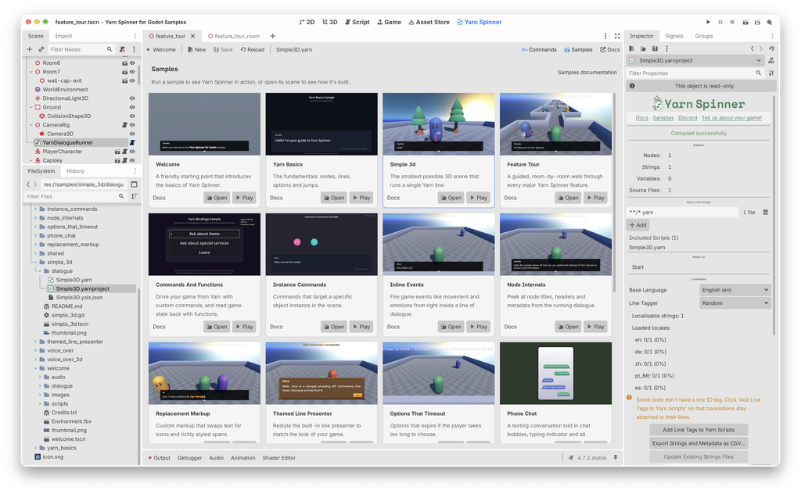The image size is (801, 494).
Task: Sort files icon beside Filter Files
Action: pyautogui.click(x=134, y=196)
